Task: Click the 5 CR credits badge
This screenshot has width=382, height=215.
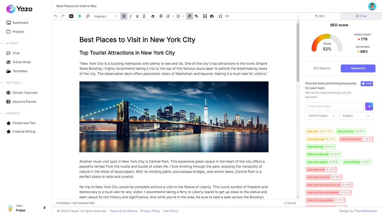Action: click(x=367, y=84)
